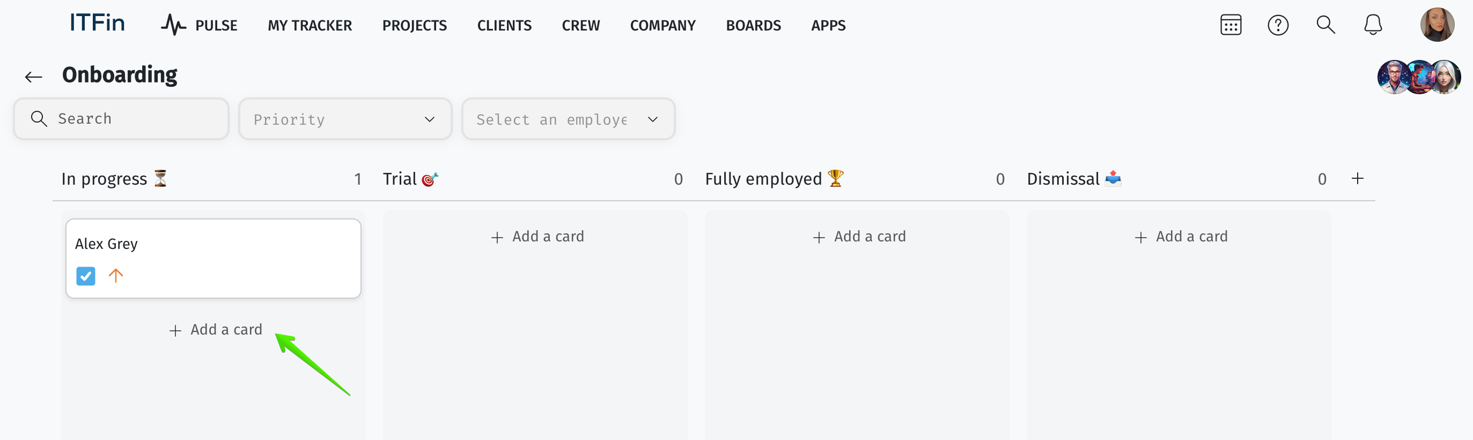The image size is (1473, 440).
Task: Go back using the left arrow
Action: 34,77
